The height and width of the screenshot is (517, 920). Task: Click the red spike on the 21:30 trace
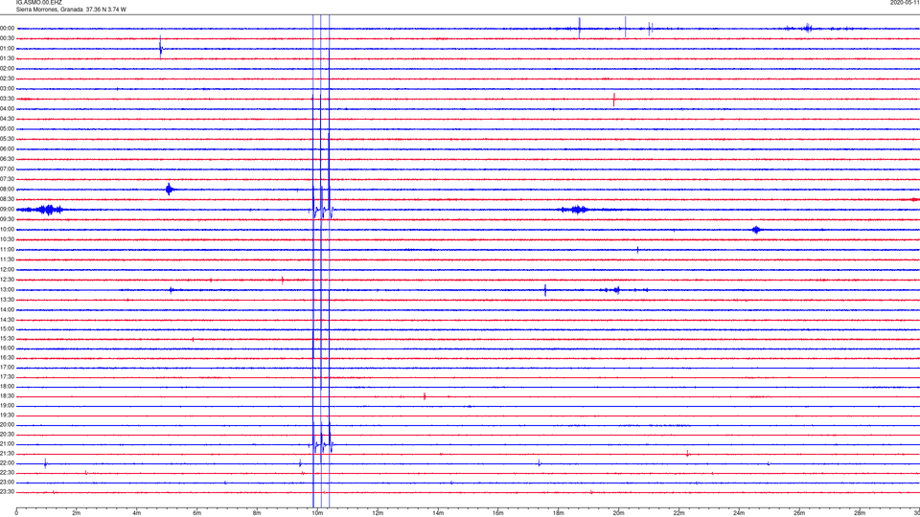pos(688,453)
